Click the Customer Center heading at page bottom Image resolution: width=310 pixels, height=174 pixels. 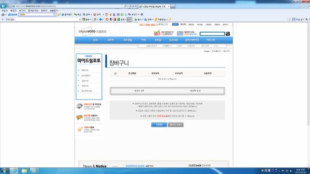click(x=199, y=165)
